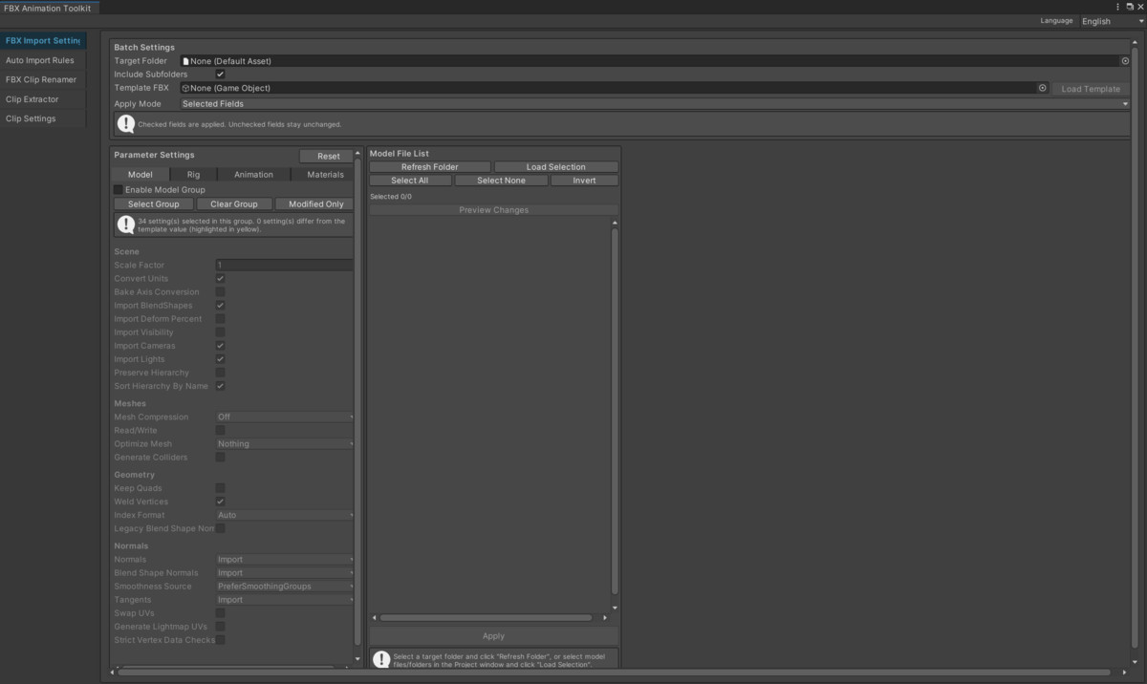Image resolution: width=1147 pixels, height=684 pixels.
Task: Open the Clip Extractor page
Action: [43, 99]
